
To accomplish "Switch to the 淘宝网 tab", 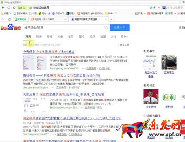I will pyautogui.click(x=48, y=19).
